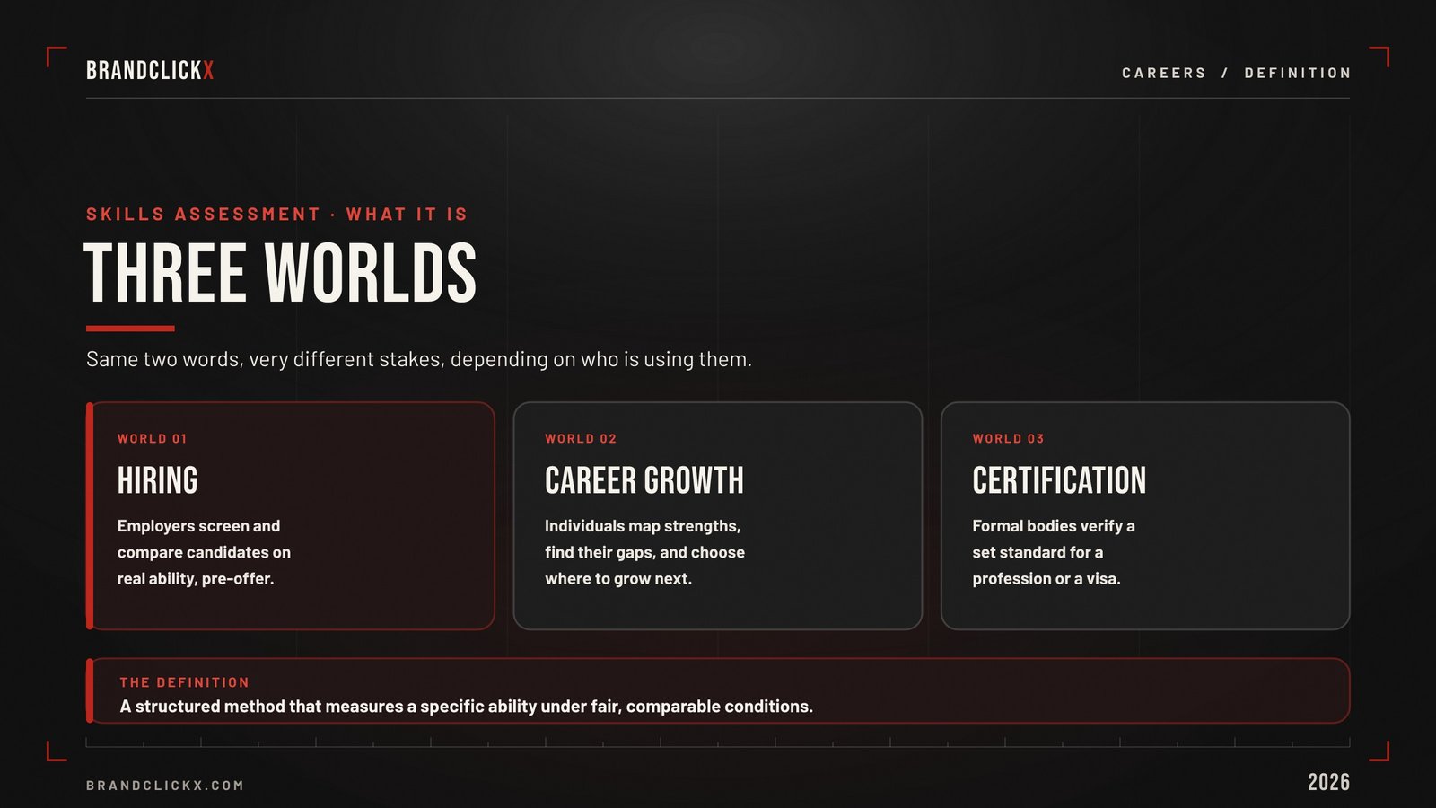
Task: Select the CAREERS breadcrumb label
Action: 1164,73
